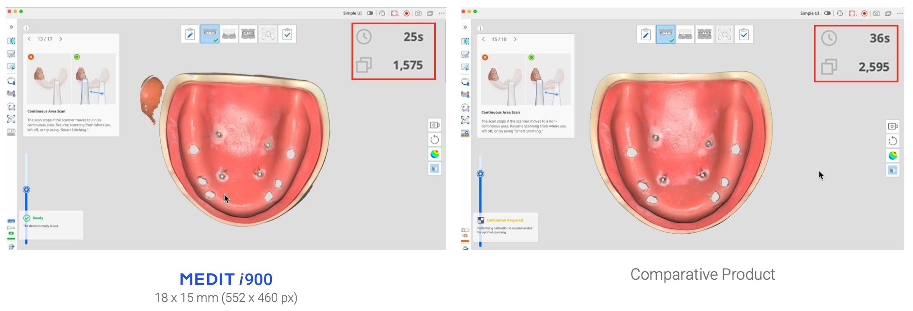Click the Calibration Required notice in Comparative Product

click(x=506, y=227)
